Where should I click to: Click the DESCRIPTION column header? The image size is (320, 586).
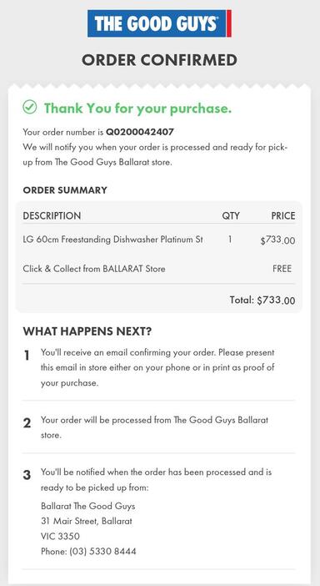pyautogui.click(x=52, y=215)
